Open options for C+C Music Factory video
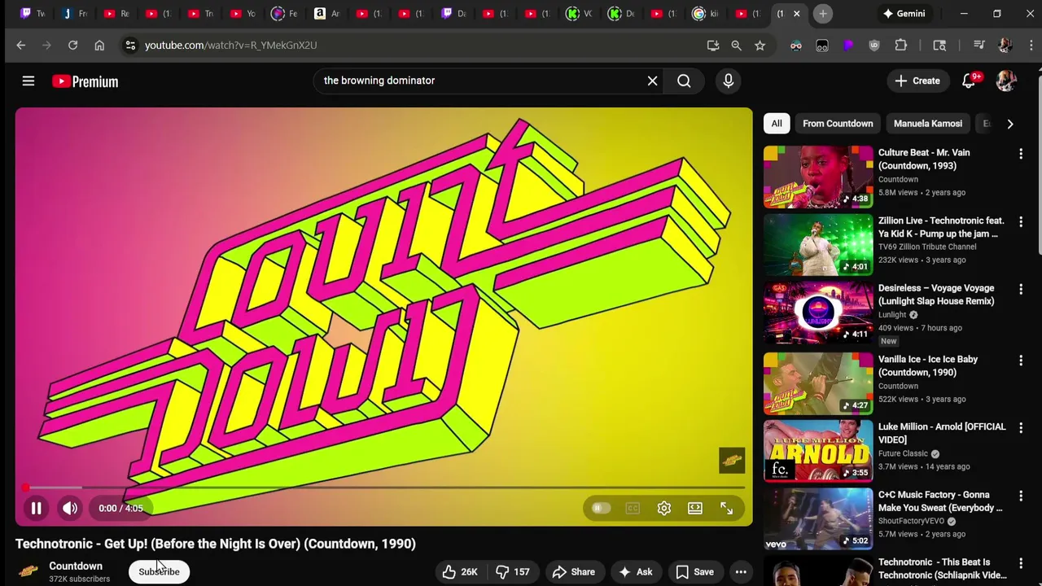1042x586 pixels. [x=1021, y=496]
